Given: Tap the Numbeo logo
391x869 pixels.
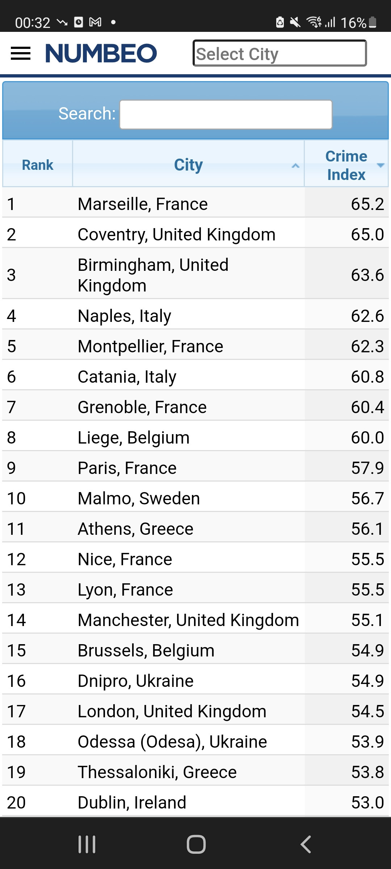Looking at the screenshot, I should [101, 54].
